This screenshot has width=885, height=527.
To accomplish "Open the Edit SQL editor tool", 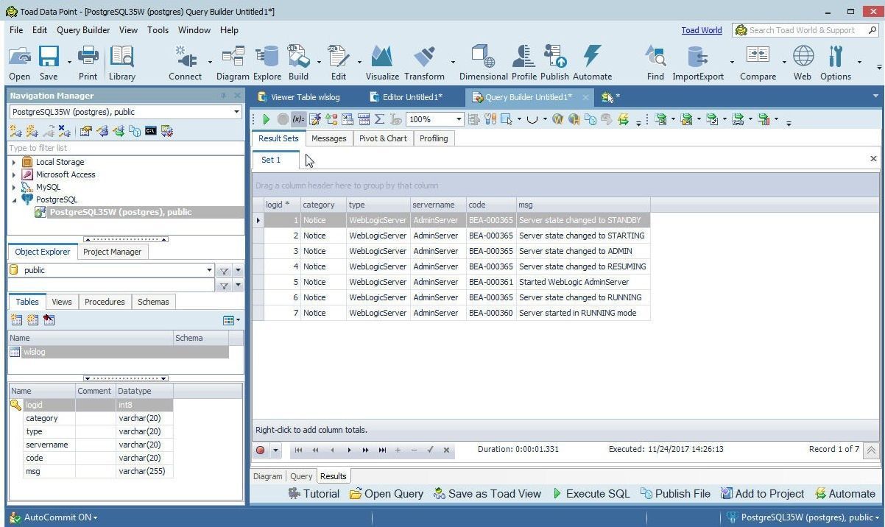I will (x=339, y=63).
